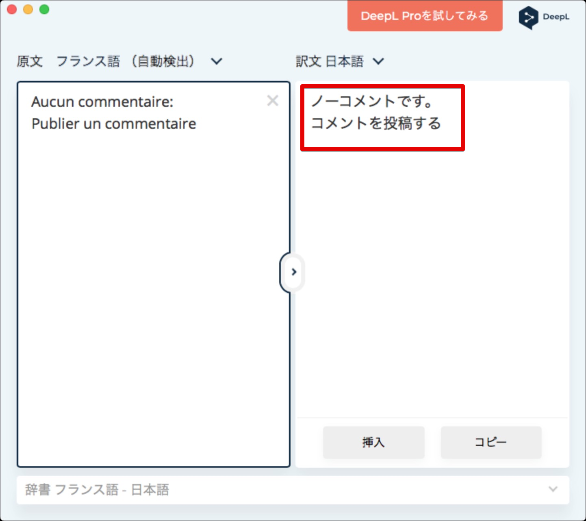Select the 訳文 日本語 target language label
586x521 pixels.
[330, 61]
